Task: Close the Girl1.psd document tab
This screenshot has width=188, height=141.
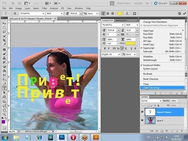Action: (x=55, y=18)
